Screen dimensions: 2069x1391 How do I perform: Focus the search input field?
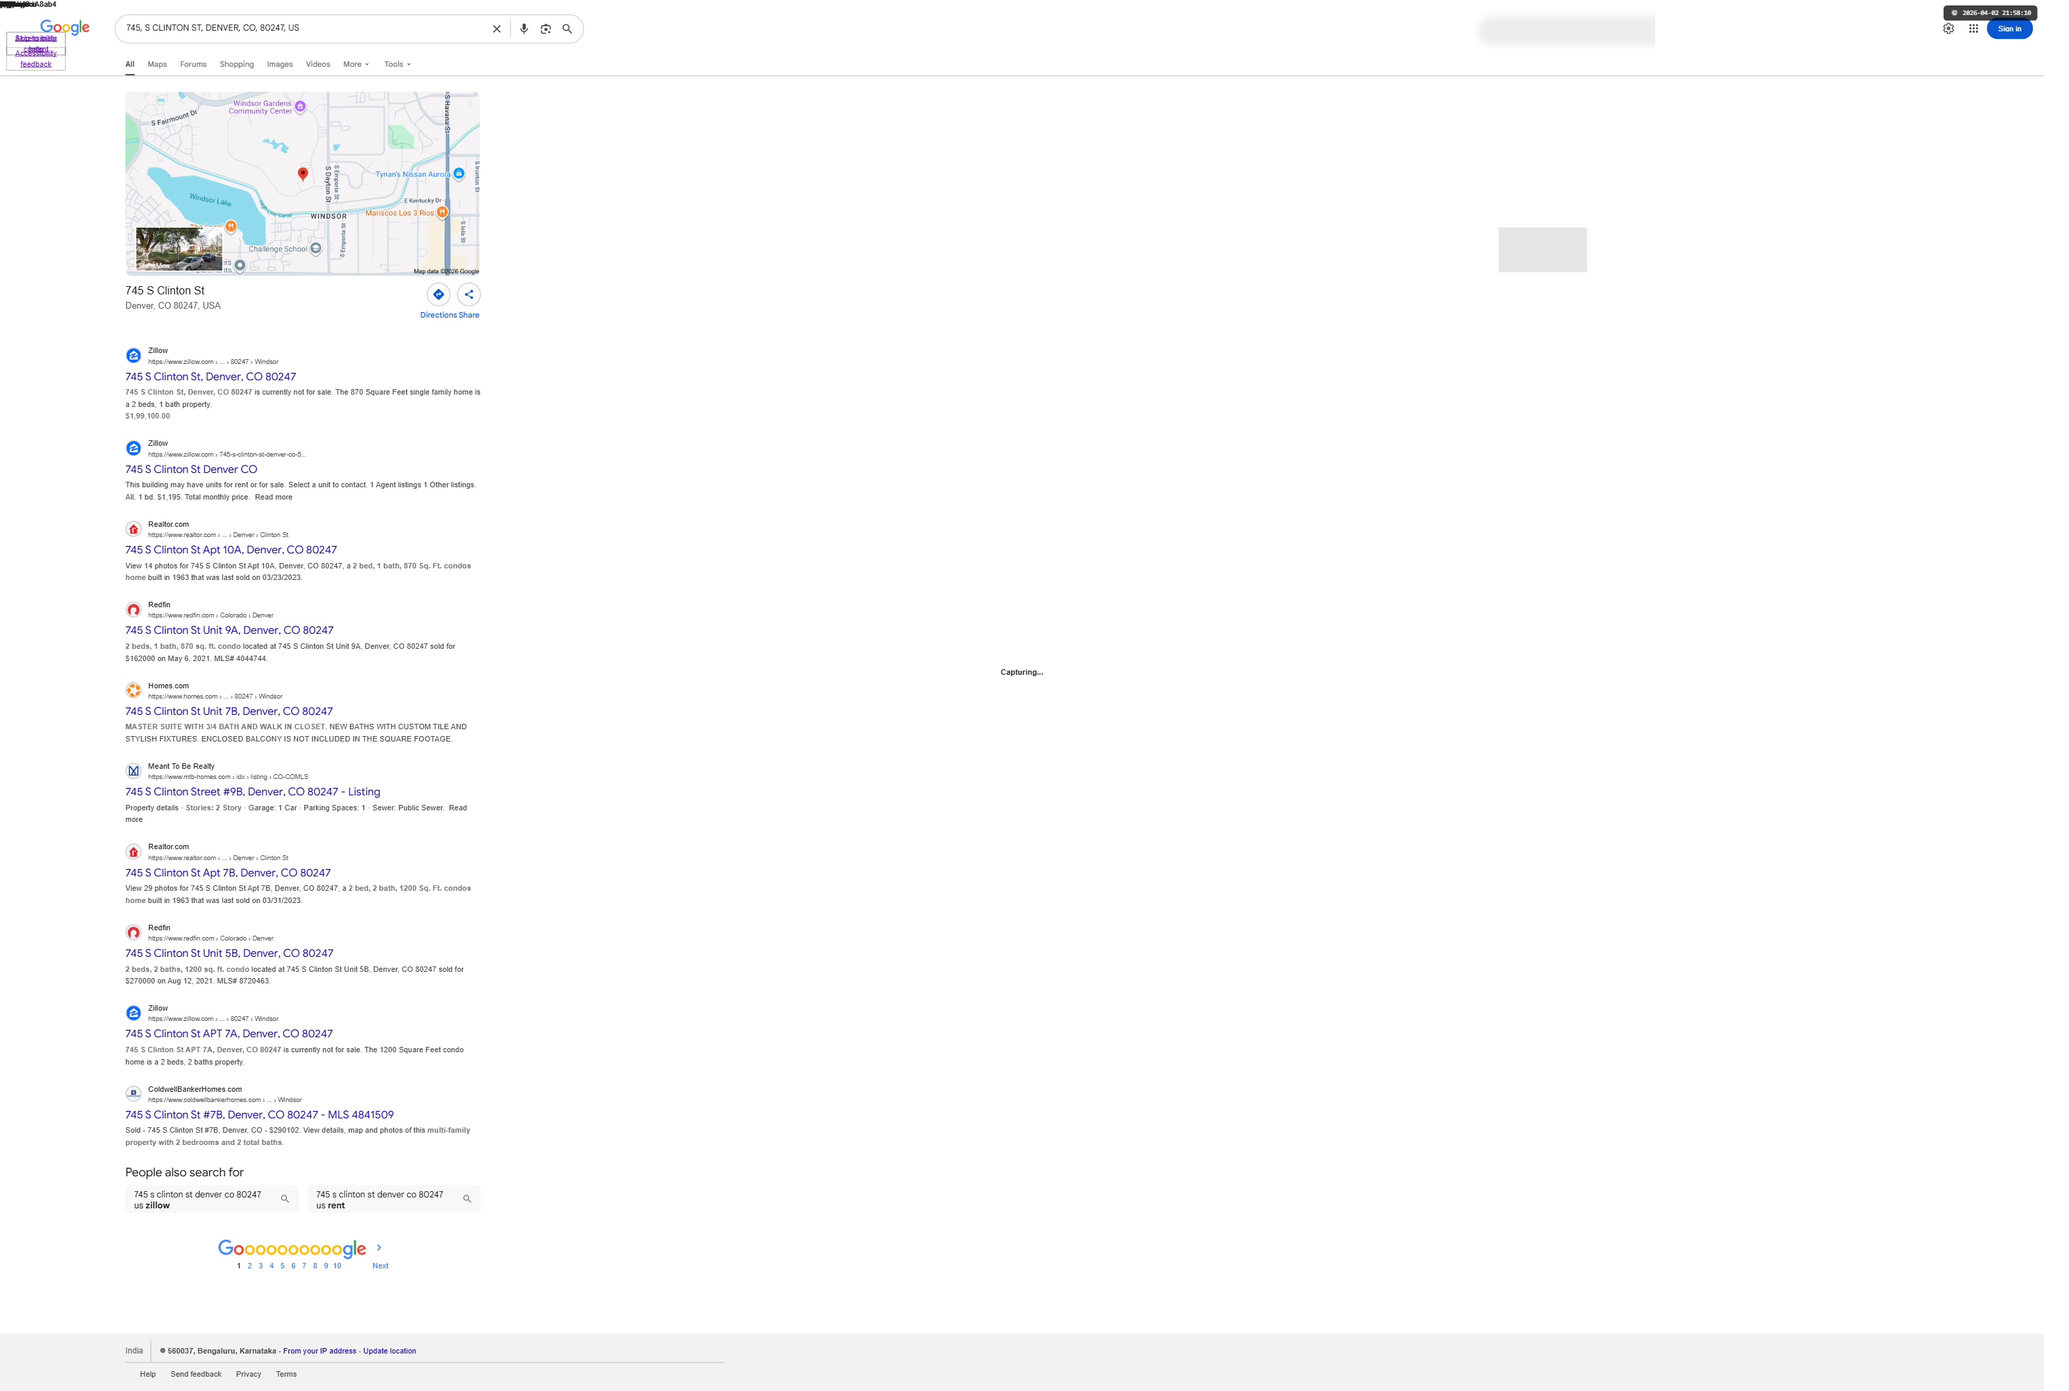tap(303, 29)
